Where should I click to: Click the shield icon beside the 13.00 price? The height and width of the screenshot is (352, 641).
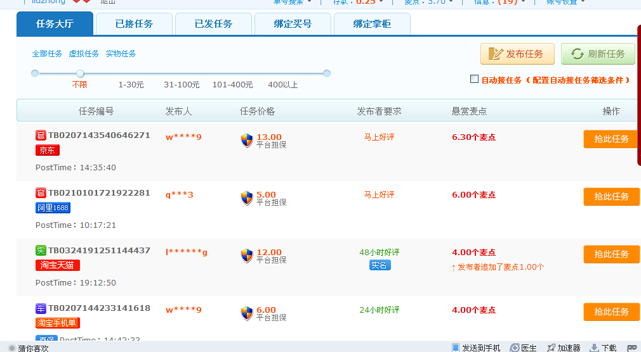[246, 141]
